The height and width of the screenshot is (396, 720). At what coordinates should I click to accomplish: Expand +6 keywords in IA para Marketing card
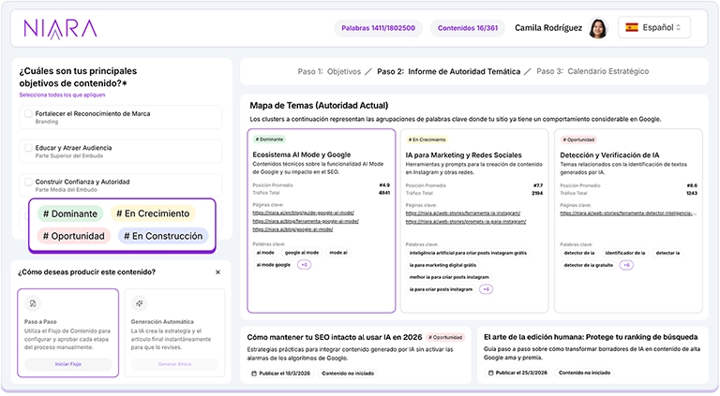click(x=486, y=289)
